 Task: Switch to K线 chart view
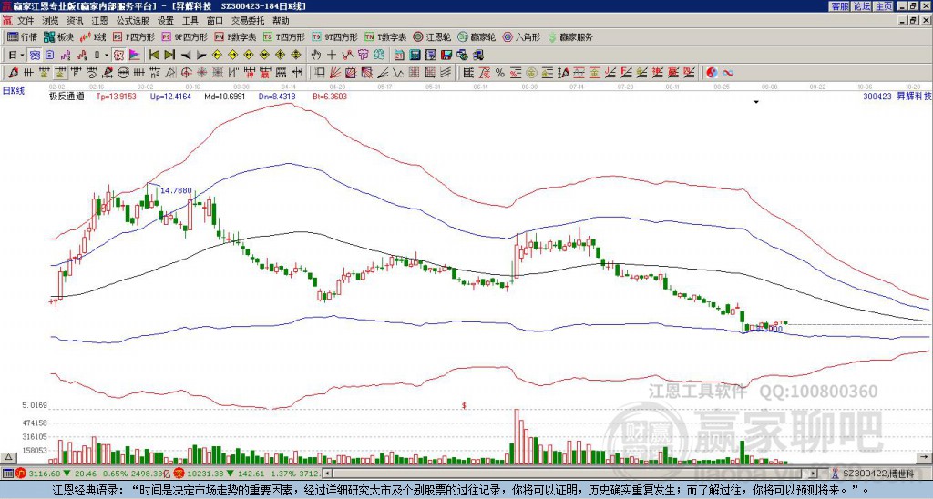point(93,36)
